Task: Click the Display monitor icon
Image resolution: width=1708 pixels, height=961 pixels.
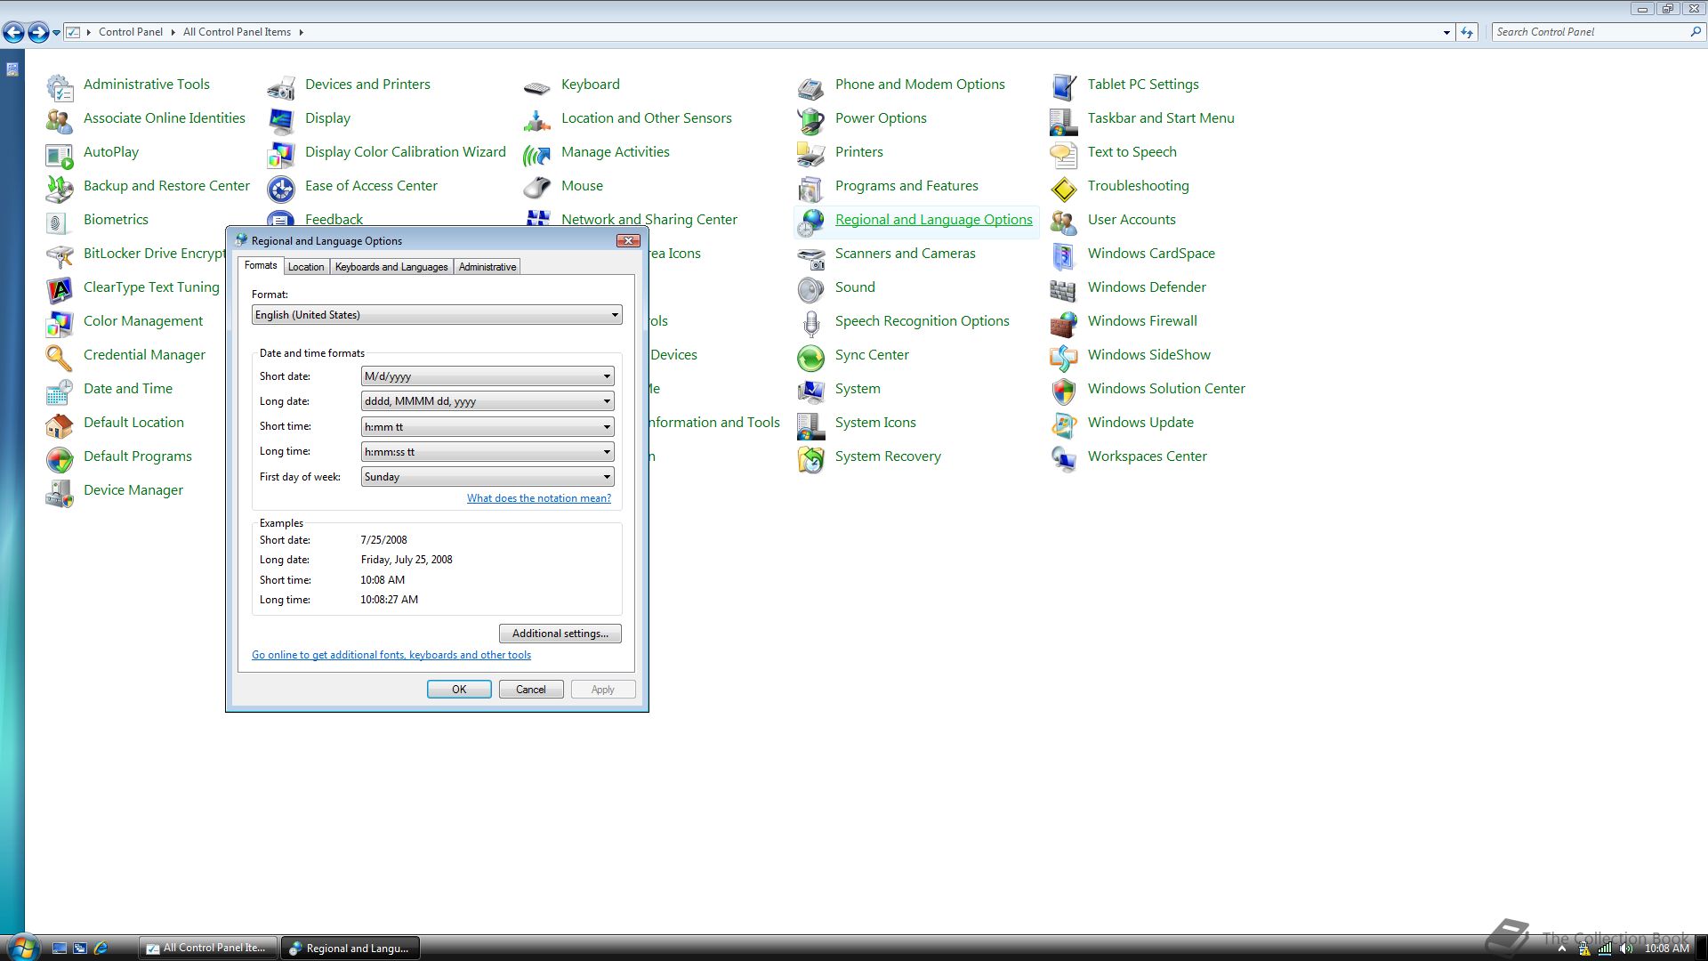Action: [x=280, y=120]
